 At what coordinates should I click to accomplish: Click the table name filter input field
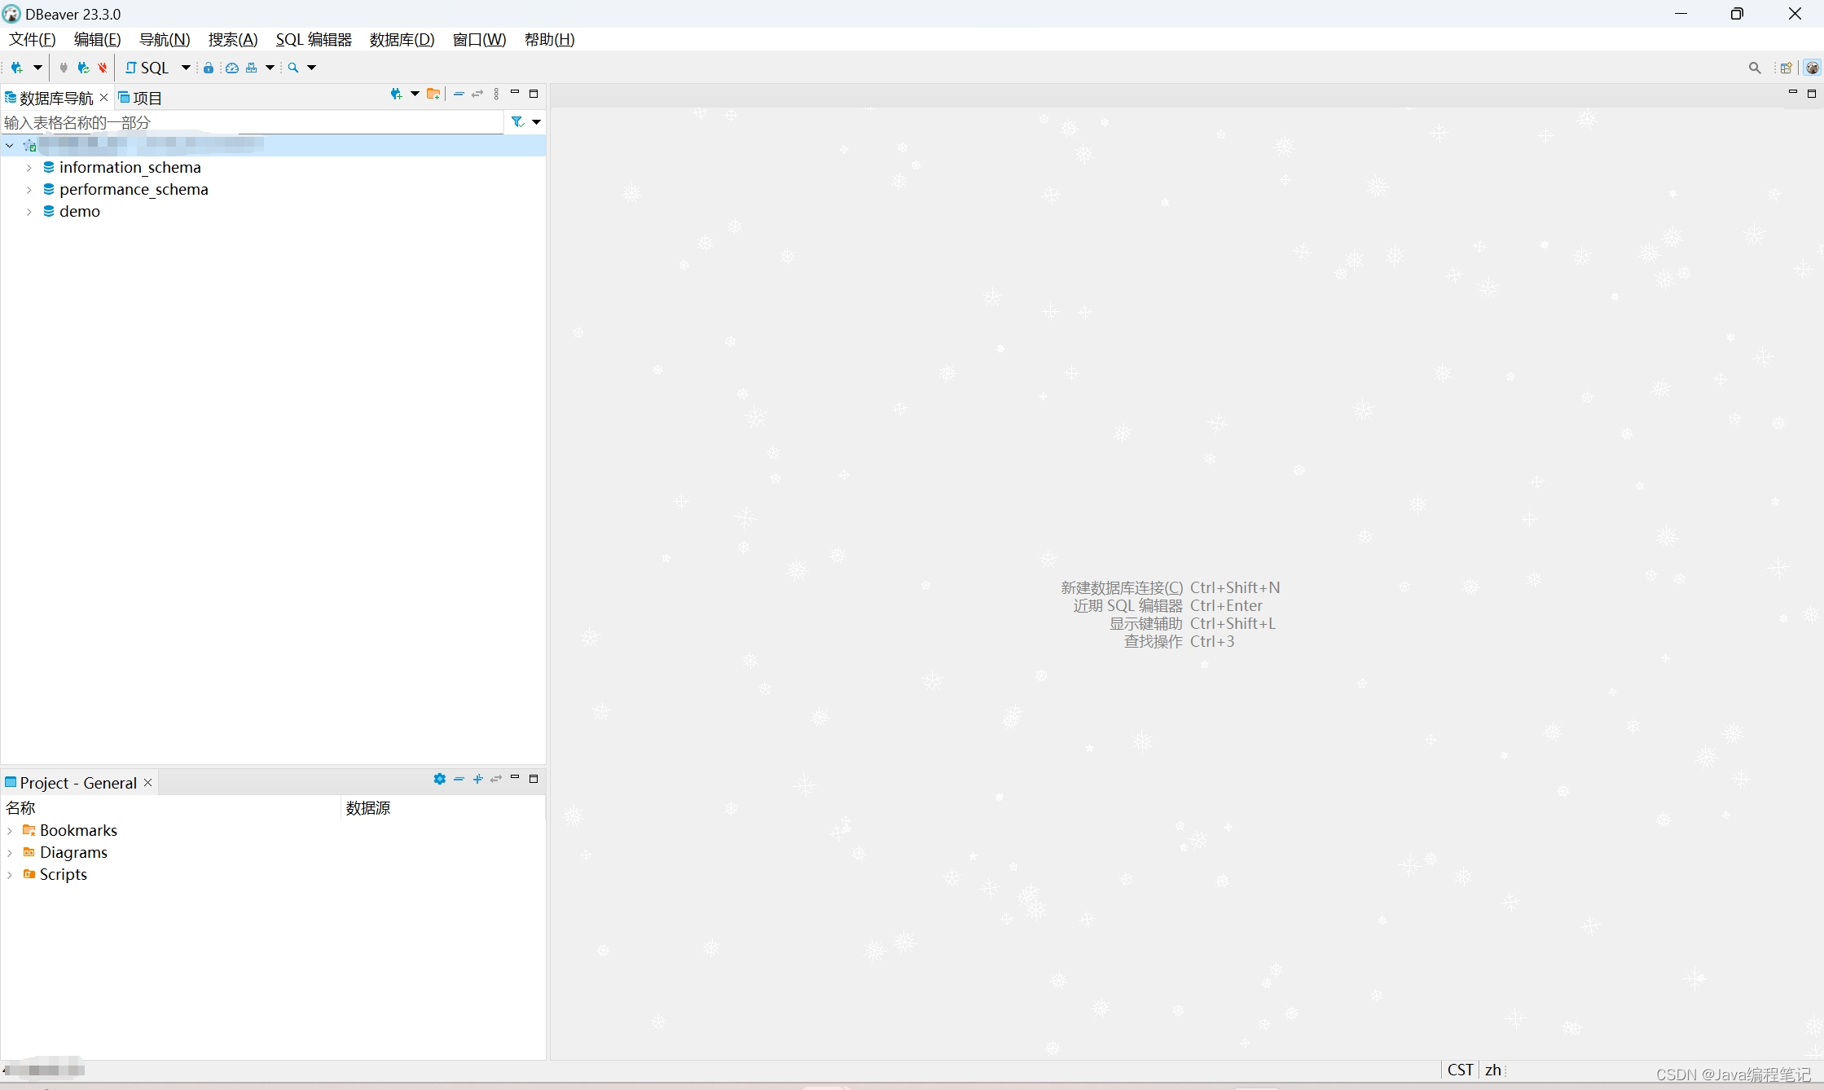point(253,122)
